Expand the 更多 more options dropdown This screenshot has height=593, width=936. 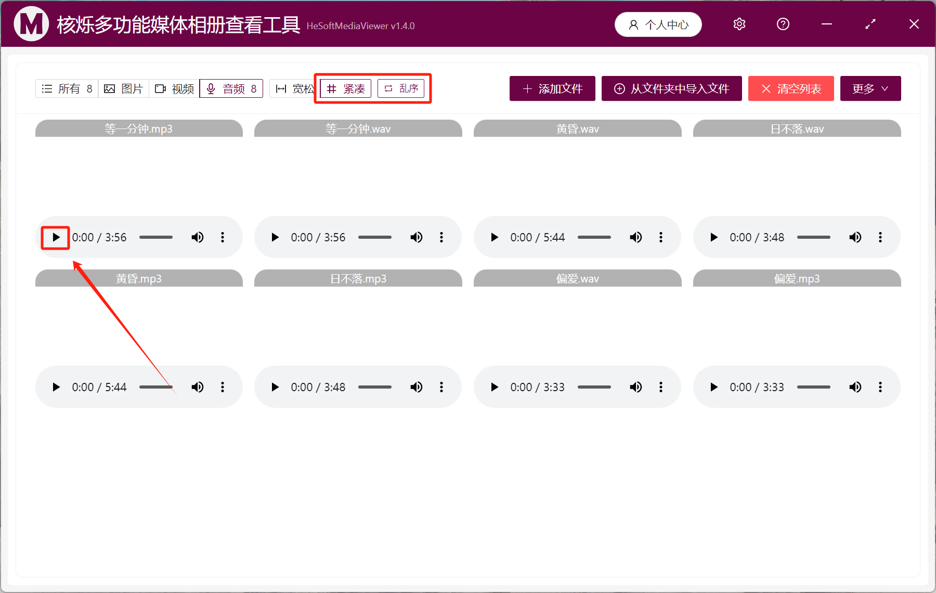coord(870,88)
